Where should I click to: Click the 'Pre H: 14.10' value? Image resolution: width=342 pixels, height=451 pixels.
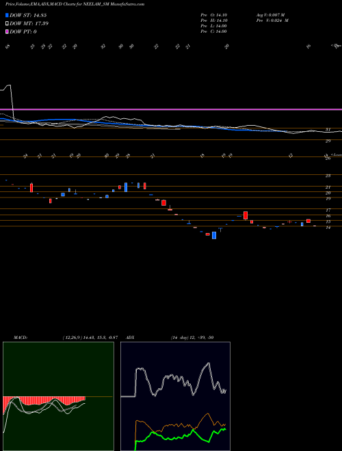(214, 20)
